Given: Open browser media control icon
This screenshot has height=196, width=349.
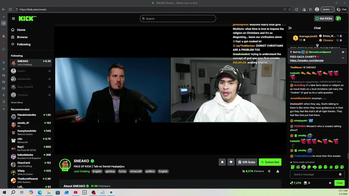Looking at the screenshot, I should pyautogui.click(x=304, y=9).
